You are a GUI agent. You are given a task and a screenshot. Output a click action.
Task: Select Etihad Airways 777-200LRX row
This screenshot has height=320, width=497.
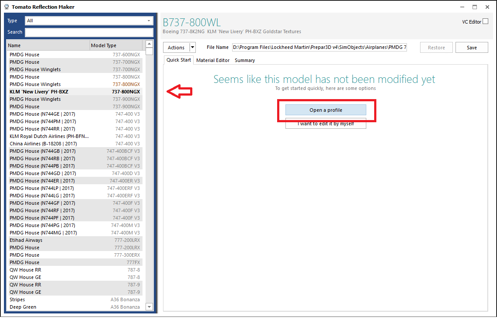75,240
